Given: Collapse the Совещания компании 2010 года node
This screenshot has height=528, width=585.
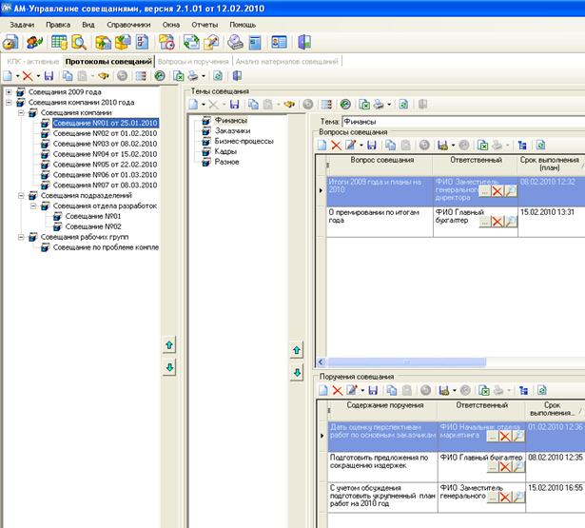Looking at the screenshot, I should 10,103.
